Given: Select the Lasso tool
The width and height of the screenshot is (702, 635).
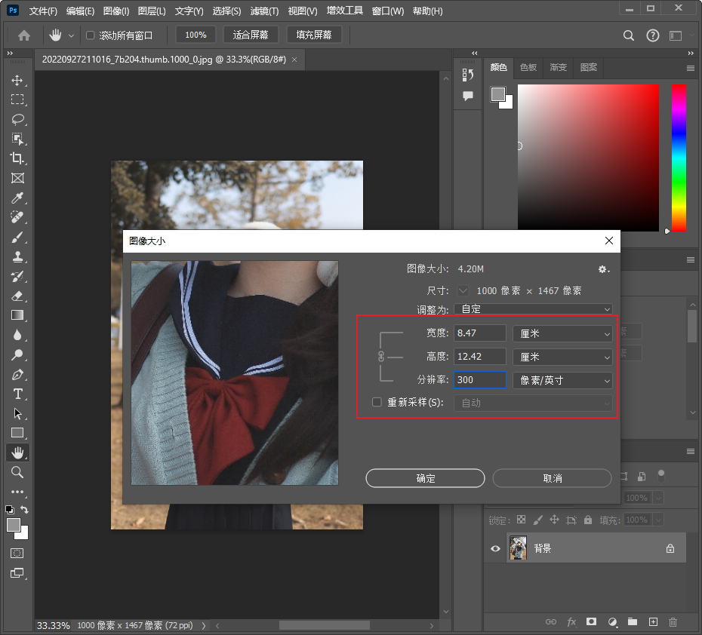Looking at the screenshot, I should pyautogui.click(x=17, y=119).
